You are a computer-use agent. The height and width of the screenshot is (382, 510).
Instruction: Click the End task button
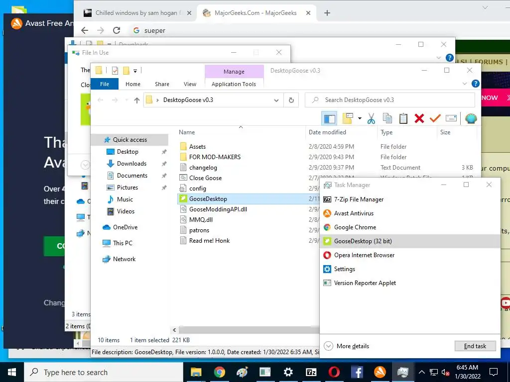click(475, 346)
